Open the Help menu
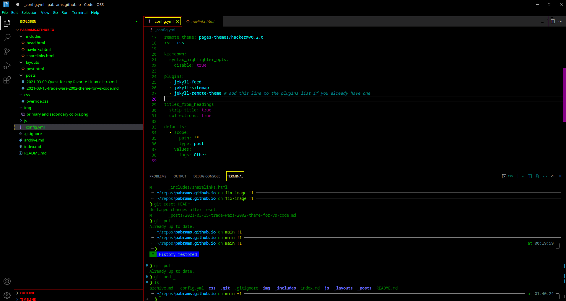566x301 pixels. (95, 12)
